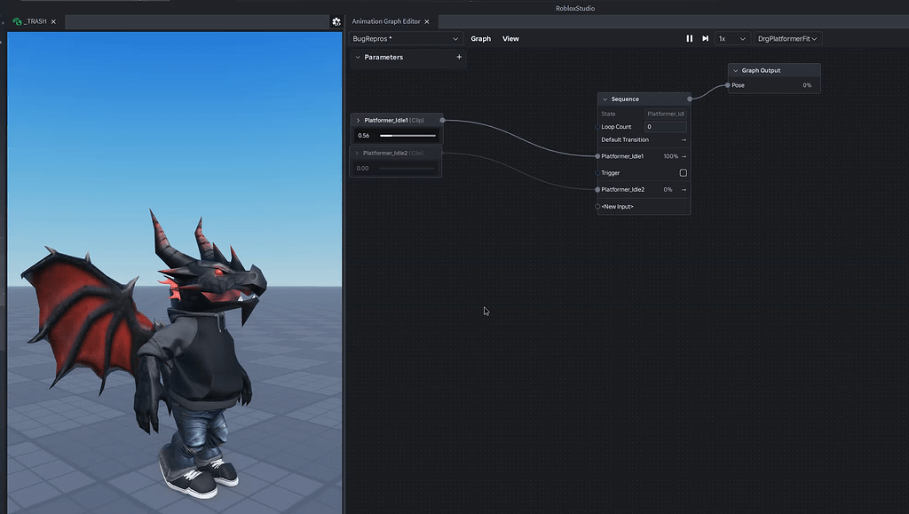Image resolution: width=909 pixels, height=514 pixels.
Task: Close the Animation Graph Editor tab
Action: [427, 21]
